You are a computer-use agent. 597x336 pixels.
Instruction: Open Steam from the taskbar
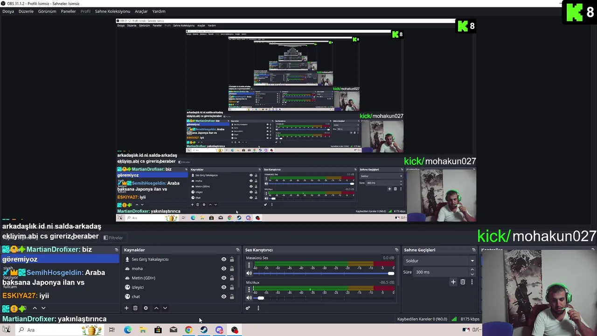204,330
